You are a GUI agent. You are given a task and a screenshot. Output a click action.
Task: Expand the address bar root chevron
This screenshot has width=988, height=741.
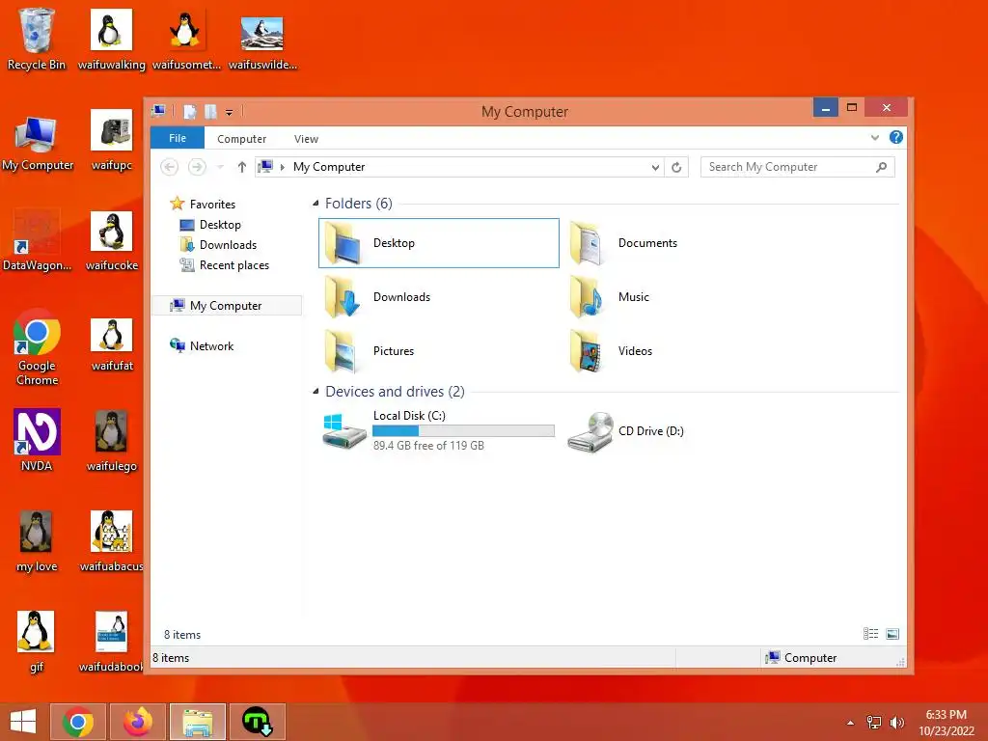[283, 167]
